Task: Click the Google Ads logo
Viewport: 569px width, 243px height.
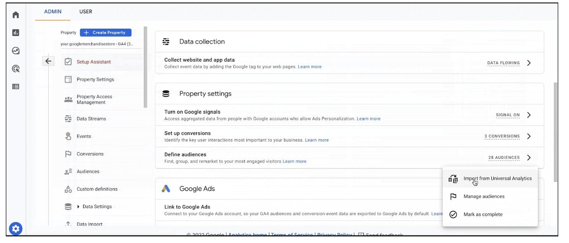Action: [x=166, y=188]
